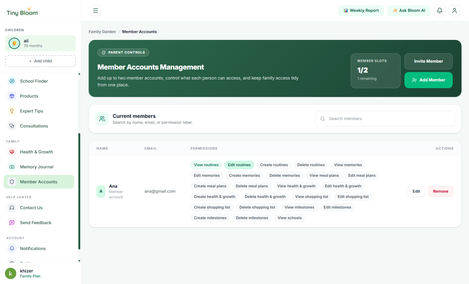This screenshot has height=284, width=469.
Task: Click the ana@gmail.com email cell
Action: tap(160, 191)
